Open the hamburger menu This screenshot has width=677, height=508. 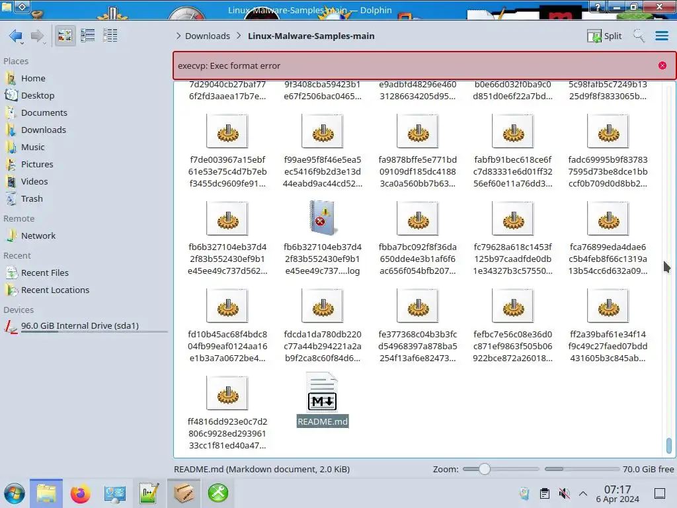tap(662, 36)
